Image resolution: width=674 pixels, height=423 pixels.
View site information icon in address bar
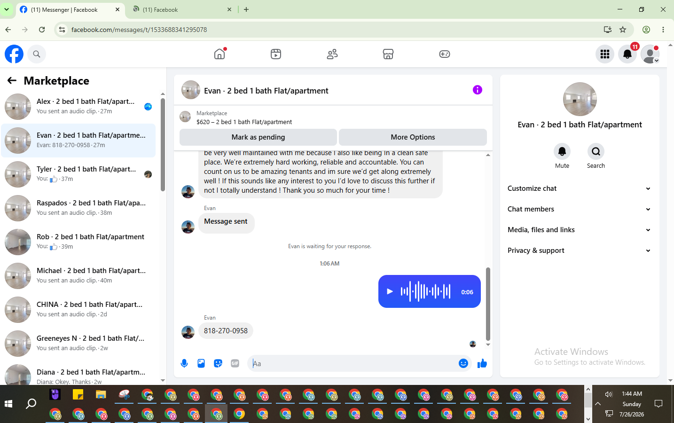coord(62,30)
